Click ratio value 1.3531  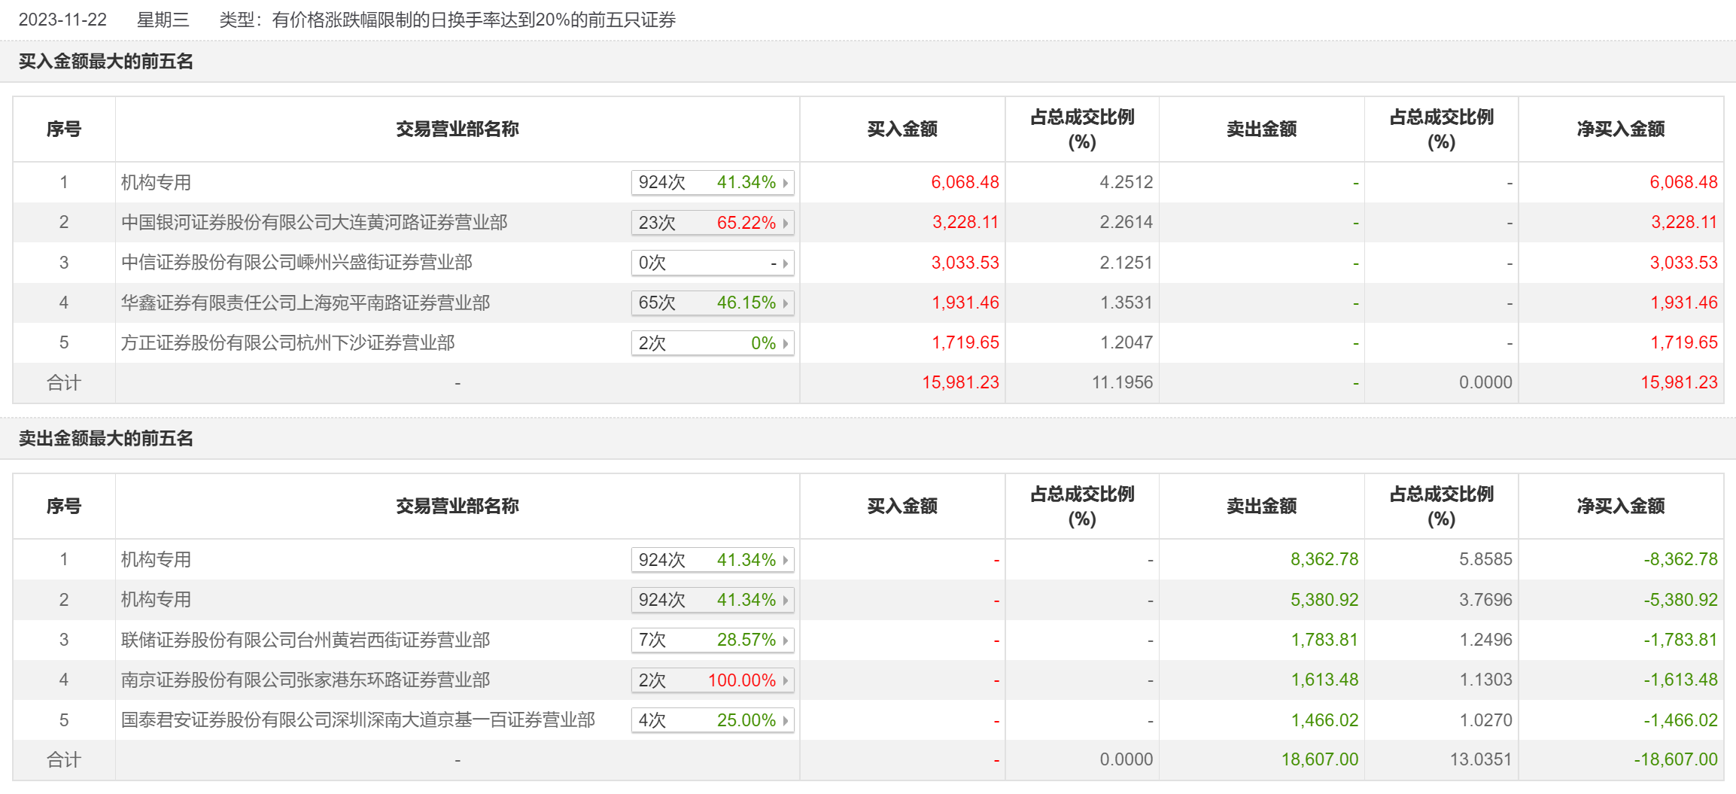[1126, 303]
